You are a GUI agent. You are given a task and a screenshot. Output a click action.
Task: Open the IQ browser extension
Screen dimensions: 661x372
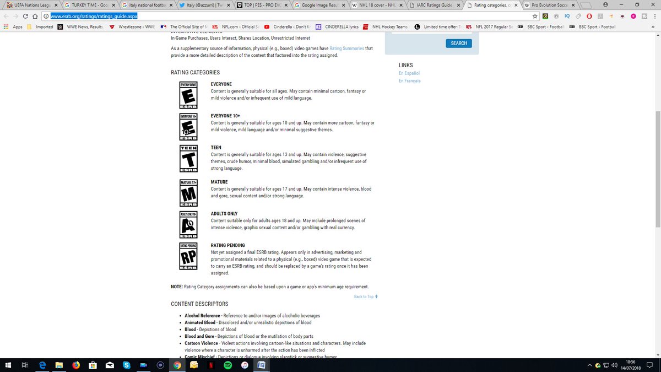(x=567, y=17)
